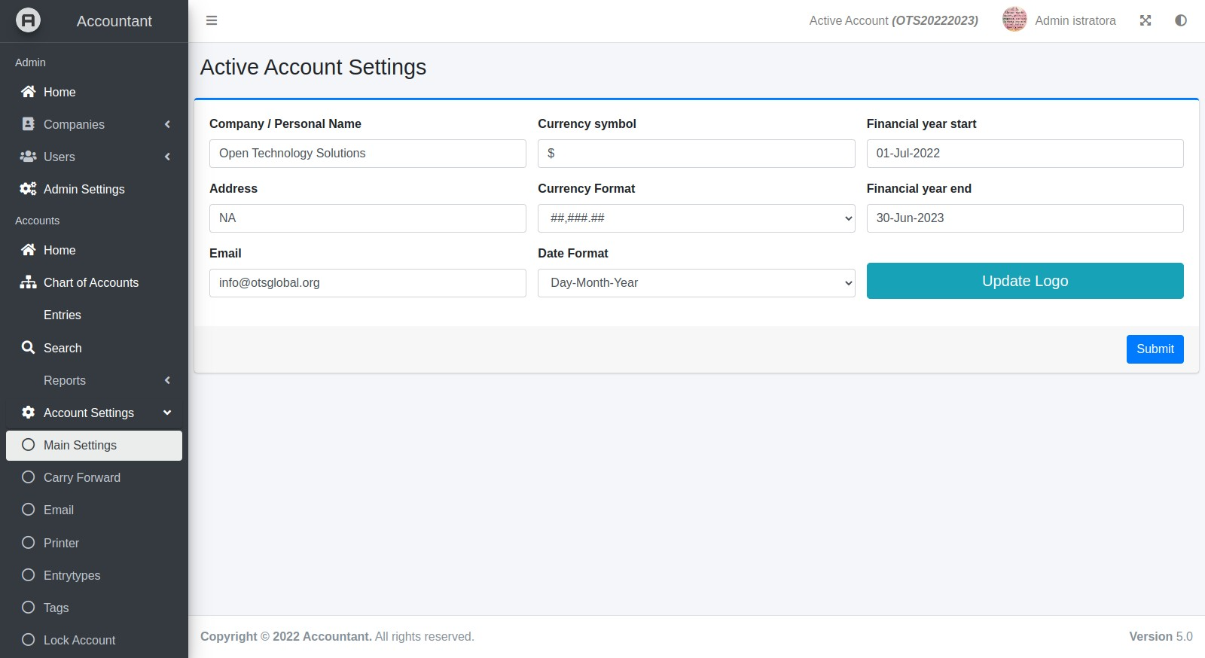The image size is (1205, 658).
Task: Click the hamburger sidebar toggle icon
Action: click(212, 20)
